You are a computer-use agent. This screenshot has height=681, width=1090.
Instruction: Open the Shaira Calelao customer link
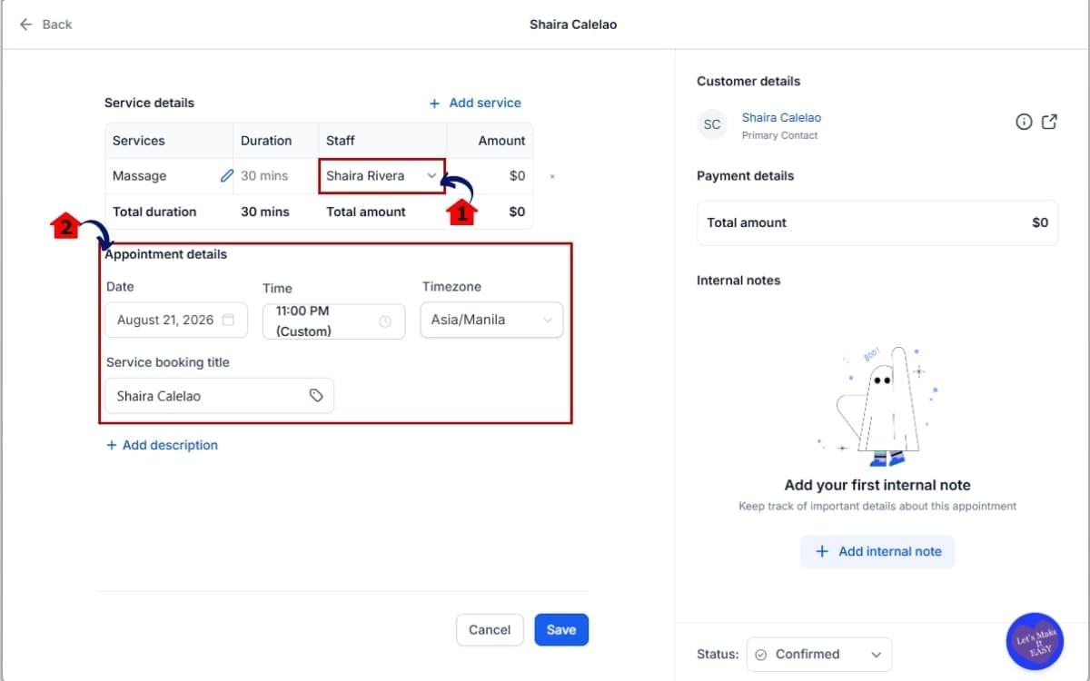coord(781,117)
